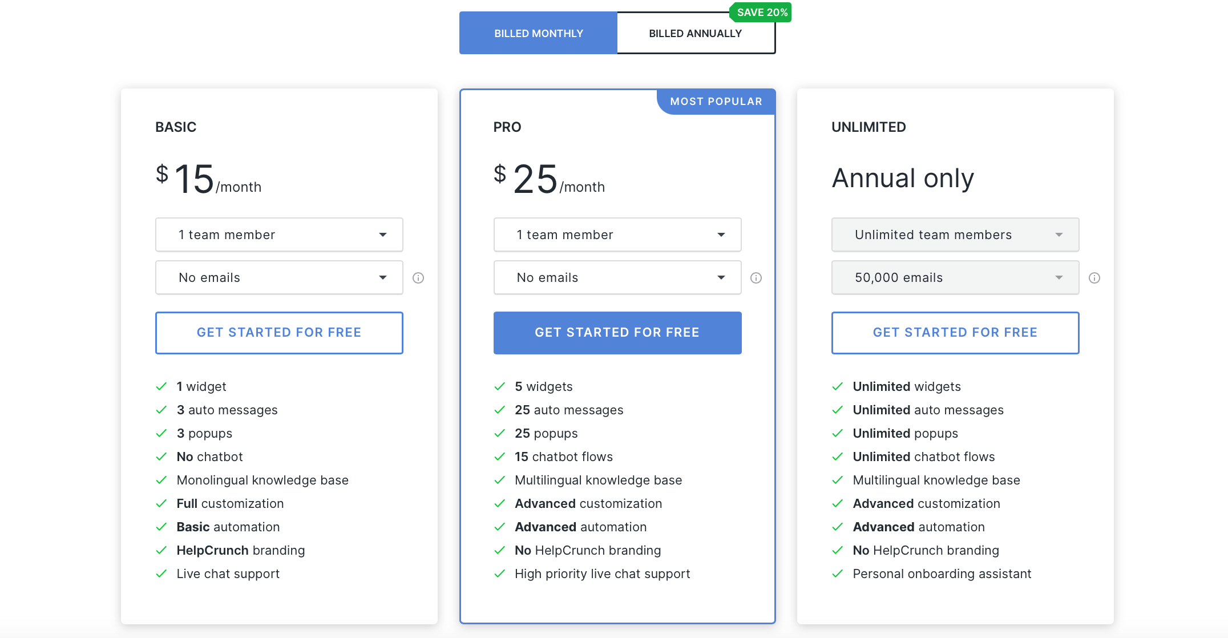This screenshot has width=1228, height=638.
Task: Click checkmark beside 25 popups
Action: tap(500, 433)
